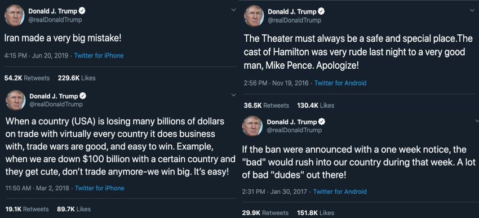Image resolution: width=479 pixels, height=218 pixels.
Task: Click the verified badge on the ban tweet
Action: click(x=322, y=122)
